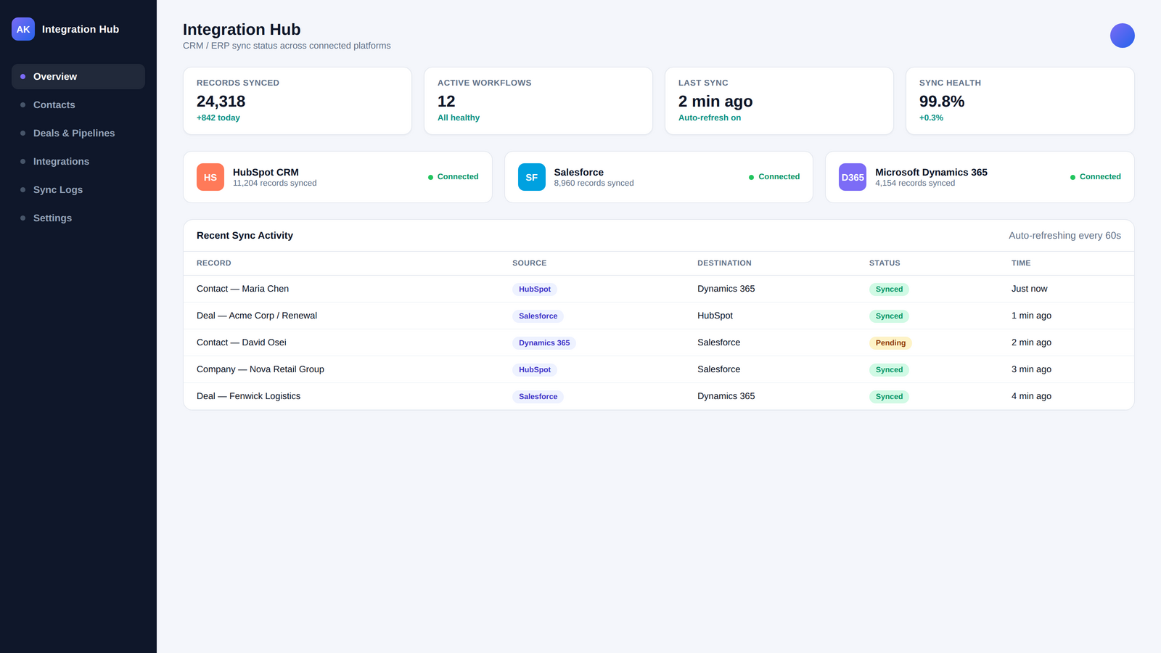1161x653 pixels.
Task: Click Salesforce destination in David Osei row
Action: [718, 342]
